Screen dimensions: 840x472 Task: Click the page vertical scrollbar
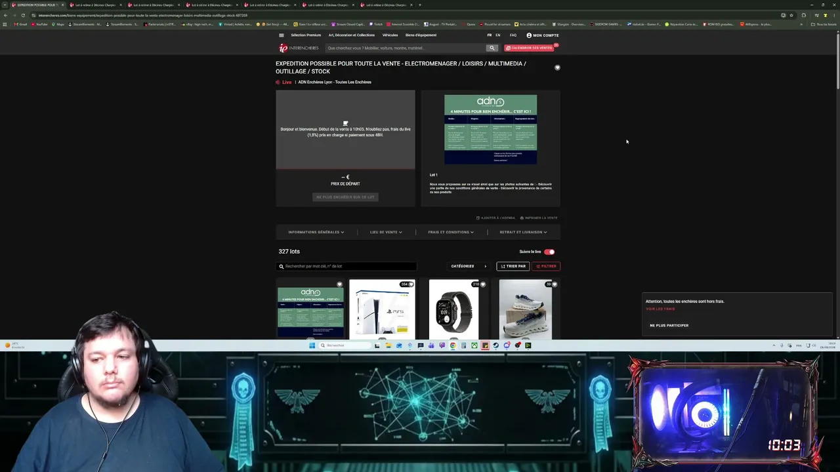click(837, 62)
